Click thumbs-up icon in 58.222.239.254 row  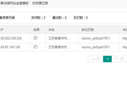tap(36, 38)
